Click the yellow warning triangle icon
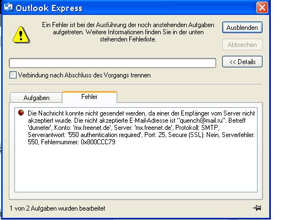Screen dimensions: 283x220 tap(21, 35)
